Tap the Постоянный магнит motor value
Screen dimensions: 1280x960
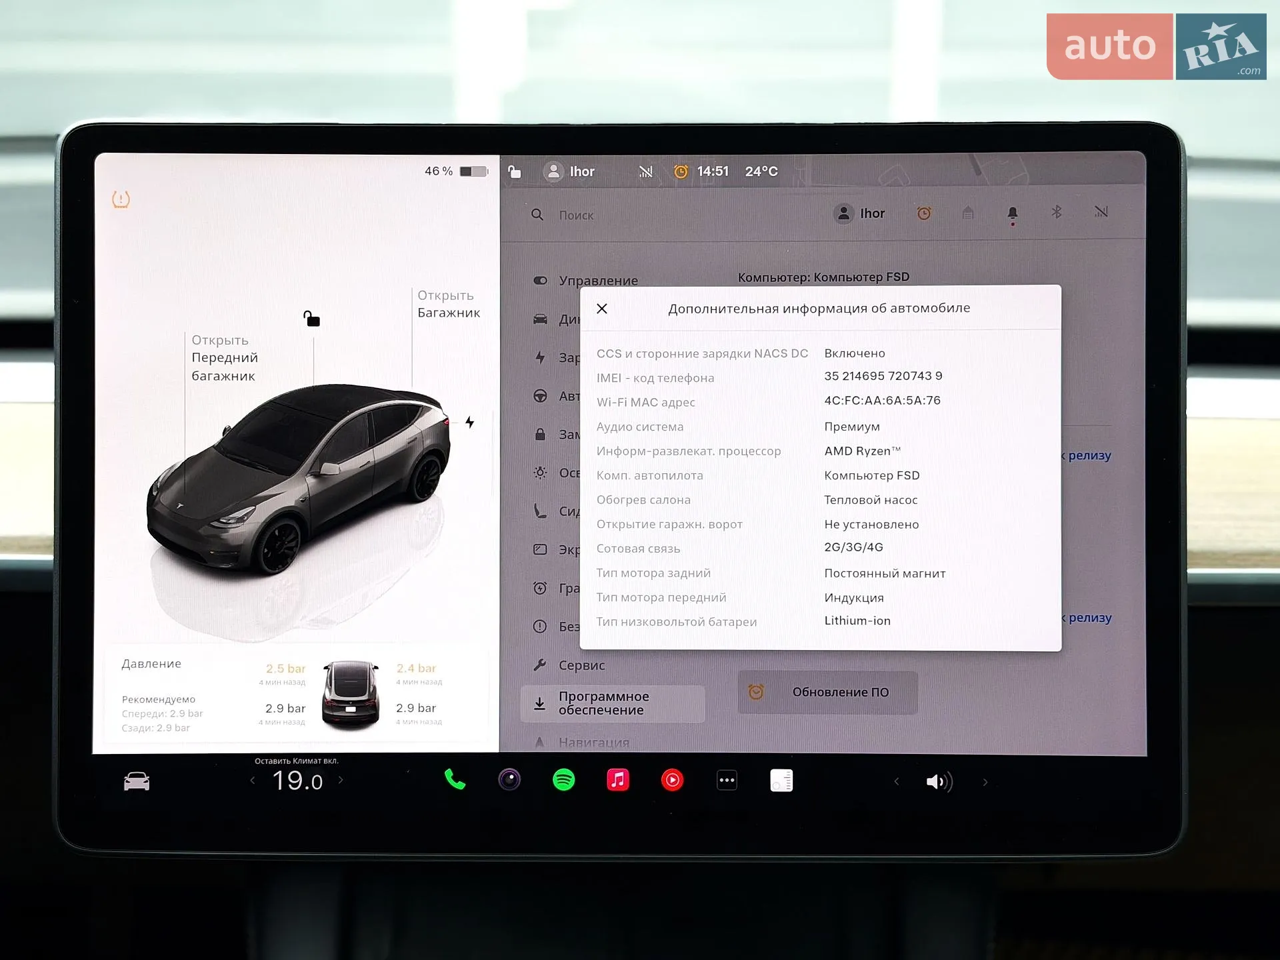click(885, 573)
